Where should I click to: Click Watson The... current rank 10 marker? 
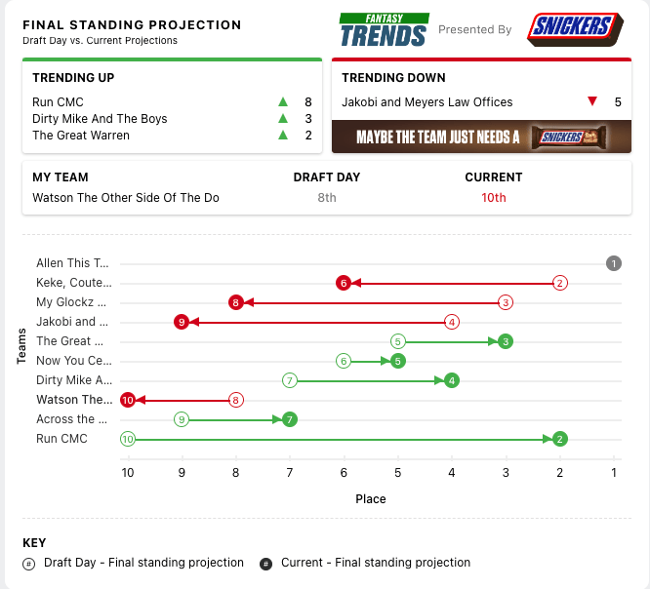(128, 400)
